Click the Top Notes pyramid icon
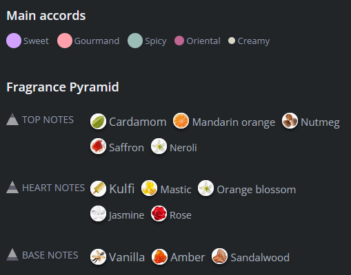 click(x=12, y=119)
